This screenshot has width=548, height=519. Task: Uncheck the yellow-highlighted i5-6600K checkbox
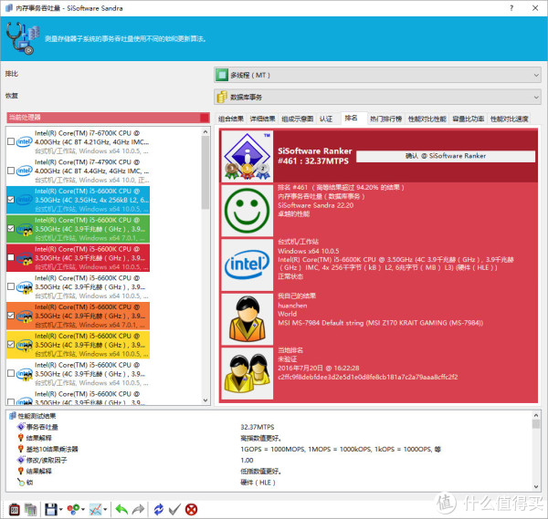click(x=11, y=344)
